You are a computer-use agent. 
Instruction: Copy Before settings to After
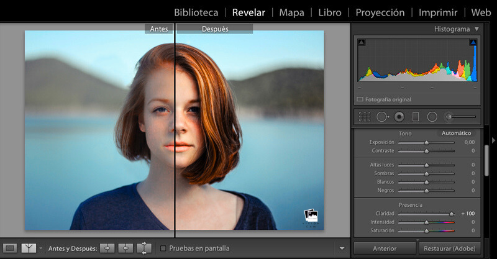pos(107,248)
